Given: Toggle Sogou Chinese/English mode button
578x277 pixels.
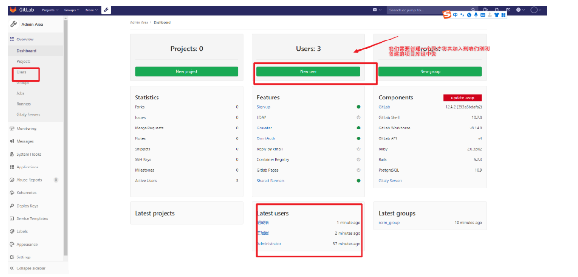Looking at the screenshot, I should (x=456, y=15).
